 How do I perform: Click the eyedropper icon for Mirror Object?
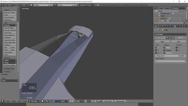tap(185, 61)
